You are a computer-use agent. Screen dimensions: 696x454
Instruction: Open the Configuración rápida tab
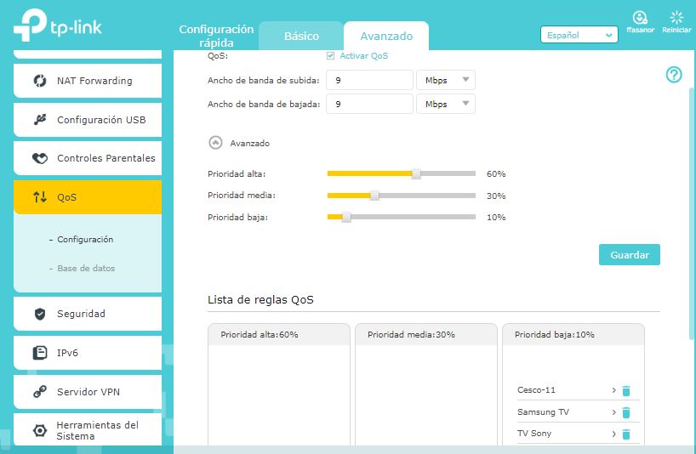tap(216, 36)
